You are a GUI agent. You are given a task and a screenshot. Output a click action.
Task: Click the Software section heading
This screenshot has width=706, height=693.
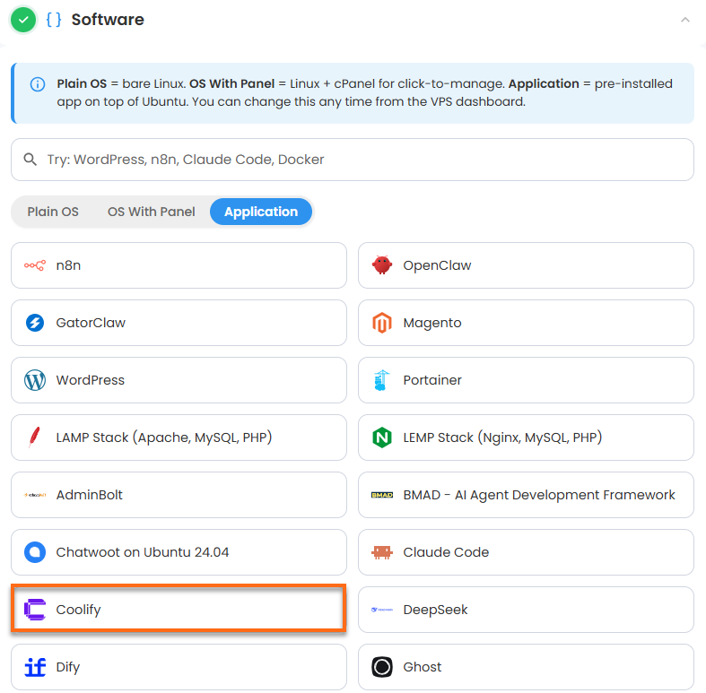[x=108, y=20]
